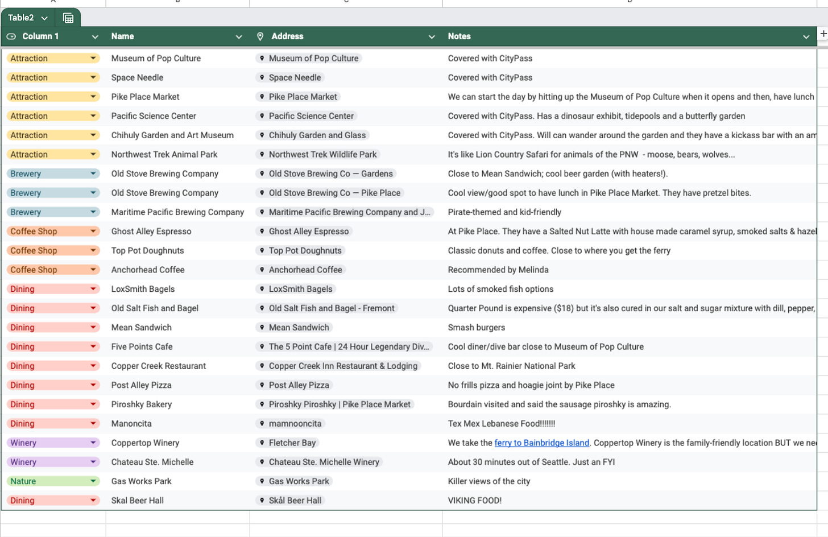Image resolution: width=828 pixels, height=537 pixels.
Task: Click the Name column header label
Action: pyautogui.click(x=123, y=36)
